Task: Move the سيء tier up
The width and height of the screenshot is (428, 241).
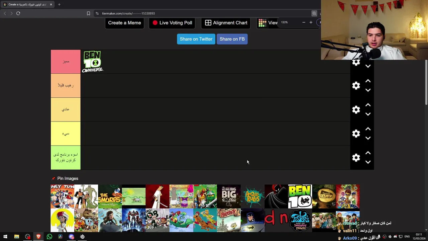Action: click(x=368, y=129)
